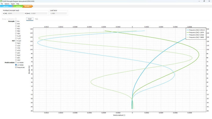Select the σ(z) monopile stress plot
The width and height of the screenshot is (212, 119).
tap(16, 36)
